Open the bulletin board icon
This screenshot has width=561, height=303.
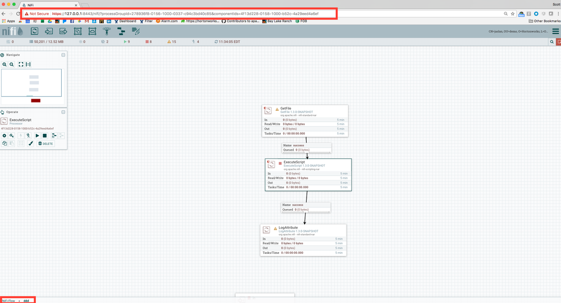tap(559, 42)
